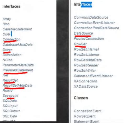Click the Savepoint interface link

tap(10, 96)
